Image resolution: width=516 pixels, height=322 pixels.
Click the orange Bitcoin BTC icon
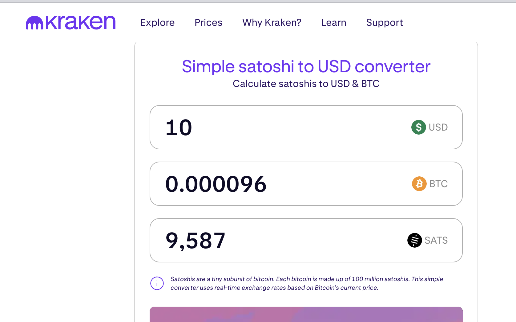click(419, 184)
